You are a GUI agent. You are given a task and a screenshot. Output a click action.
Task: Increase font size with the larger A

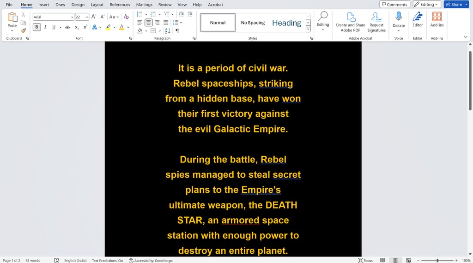coord(94,17)
